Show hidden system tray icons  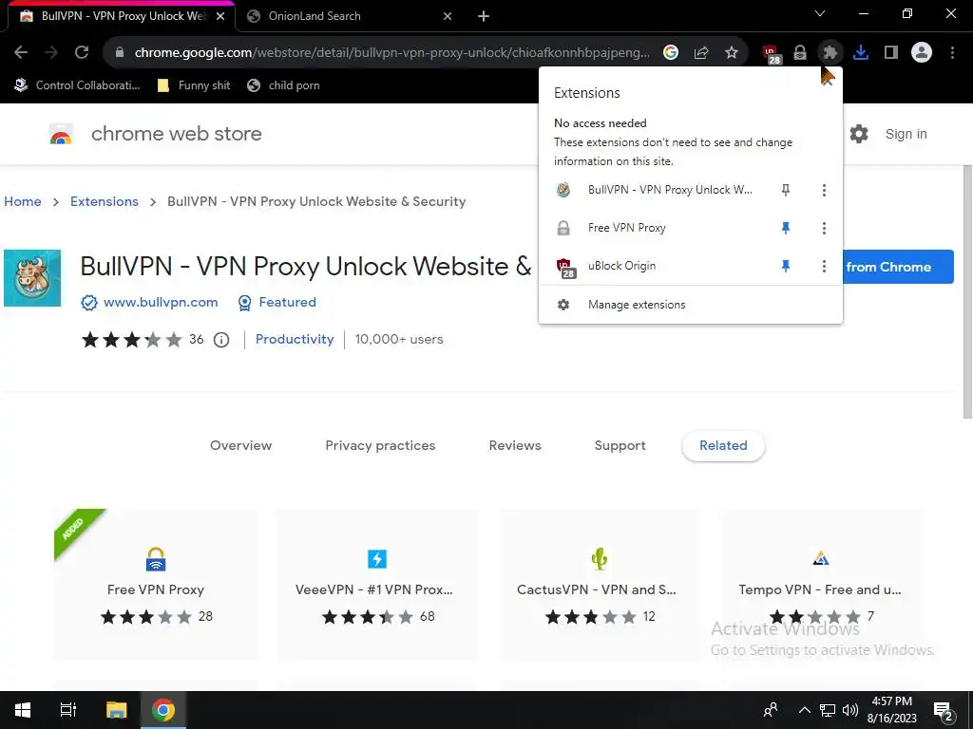tap(804, 710)
